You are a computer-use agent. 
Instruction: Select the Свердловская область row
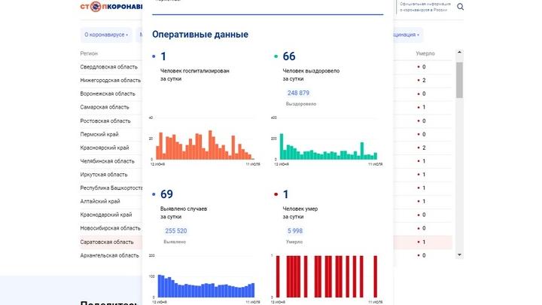click(108, 67)
